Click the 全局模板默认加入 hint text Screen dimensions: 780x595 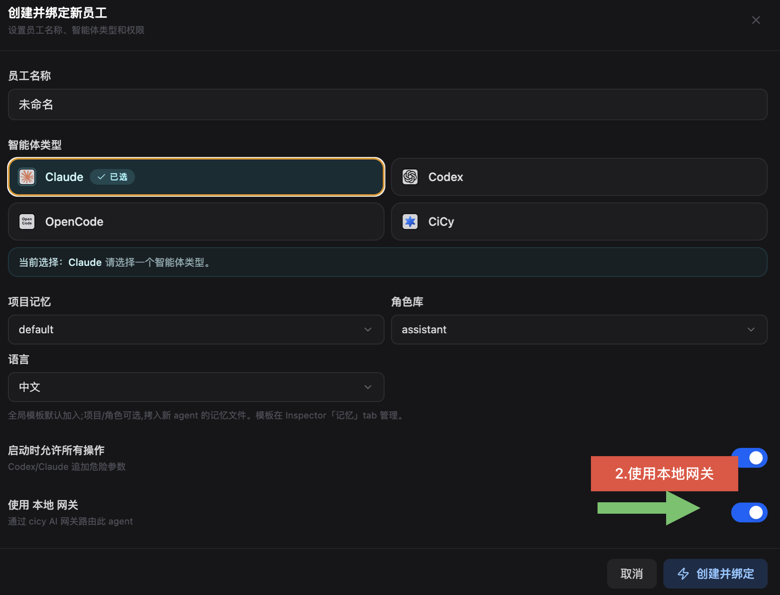[x=206, y=415]
